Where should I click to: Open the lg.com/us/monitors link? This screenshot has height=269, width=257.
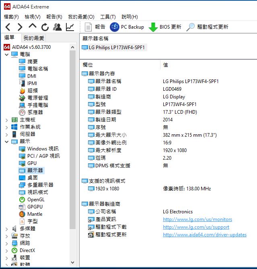click(x=197, y=219)
